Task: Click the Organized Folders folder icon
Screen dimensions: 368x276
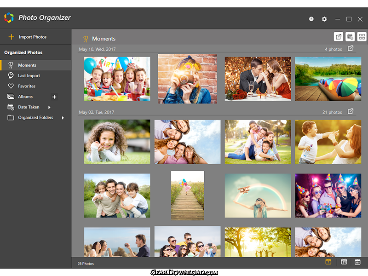Action: tap(11, 118)
